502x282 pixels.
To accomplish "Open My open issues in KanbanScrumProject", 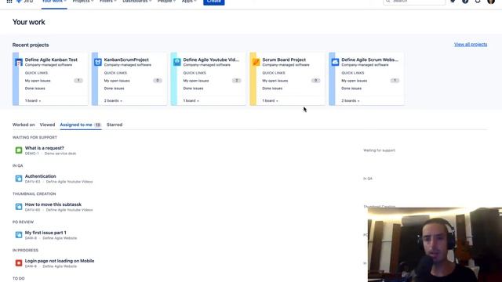I will coord(117,81).
